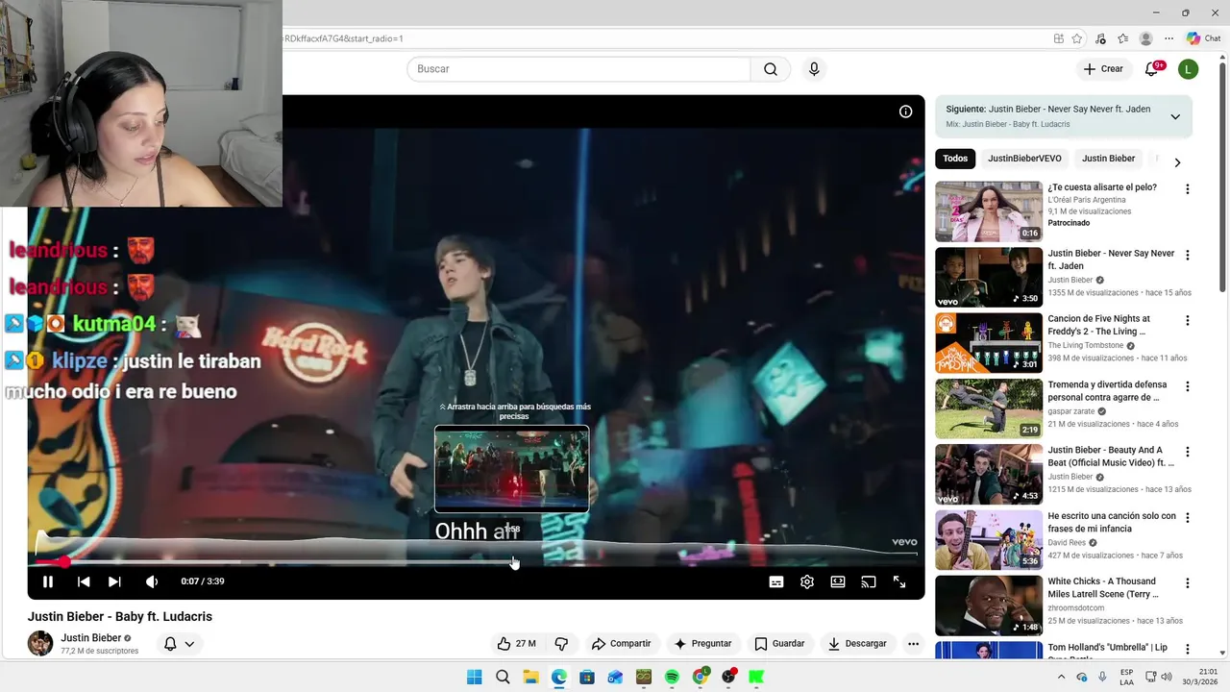
Task: Open Spotify from the taskbar
Action: [672, 677]
